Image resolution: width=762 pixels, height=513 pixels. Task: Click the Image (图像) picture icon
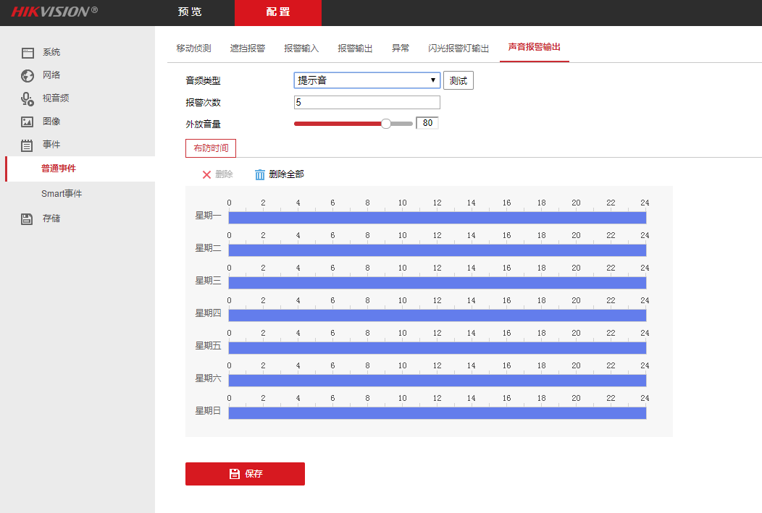(x=28, y=122)
